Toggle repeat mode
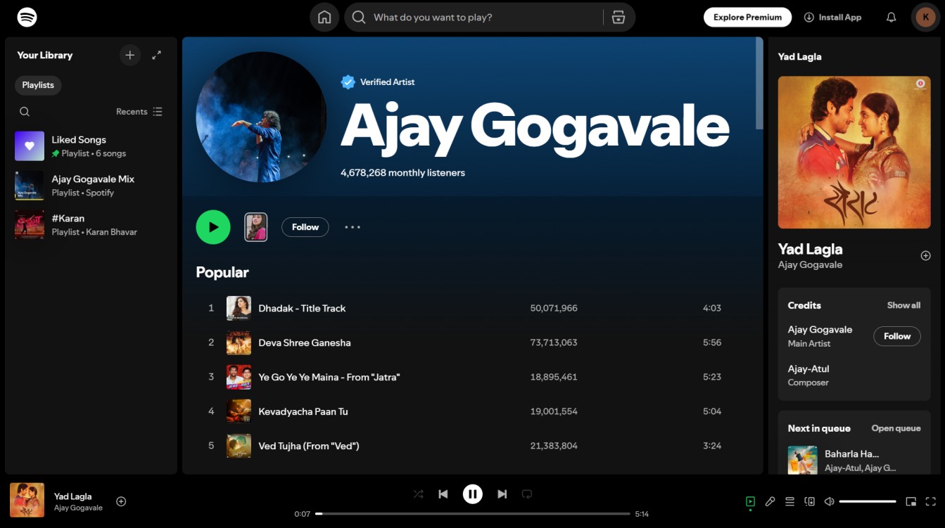Screen dimensions: 945x528 pyautogui.click(x=526, y=494)
